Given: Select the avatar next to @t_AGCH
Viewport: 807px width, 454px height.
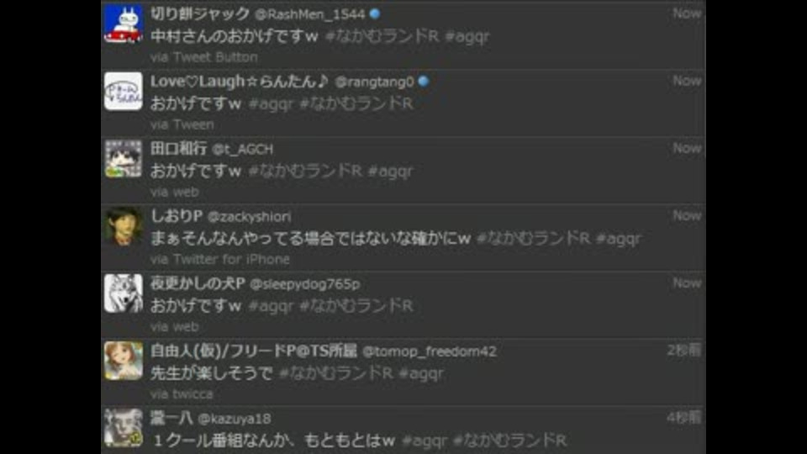Looking at the screenshot, I should pyautogui.click(x=124, y=159).
